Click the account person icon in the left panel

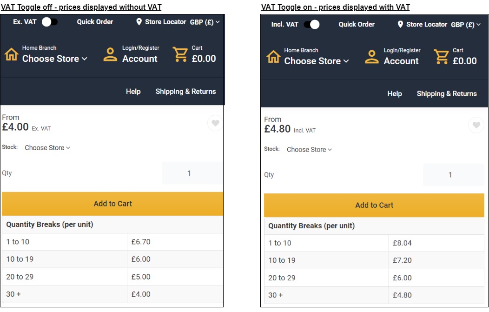point(110,54)
